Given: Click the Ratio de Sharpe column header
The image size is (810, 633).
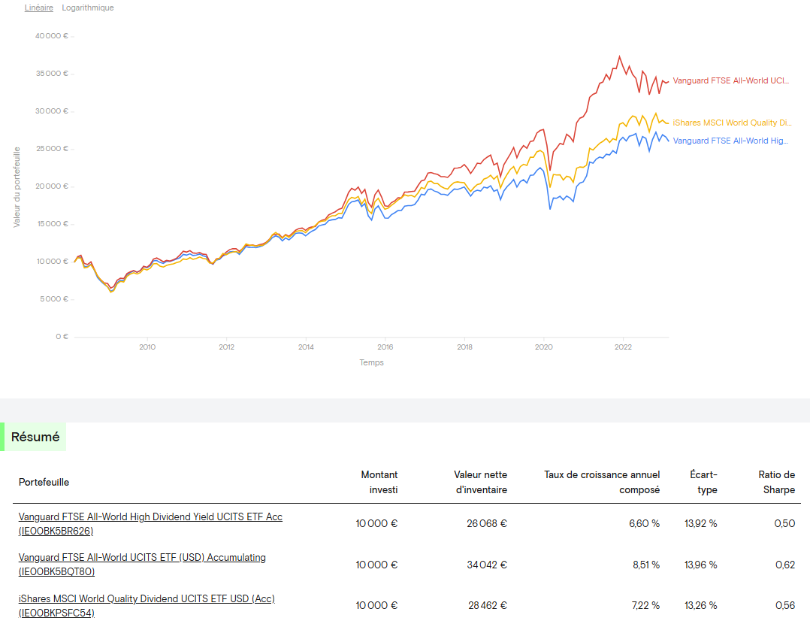Looking at the screenshot, I should pyautogui.click(x=776, y=482).
